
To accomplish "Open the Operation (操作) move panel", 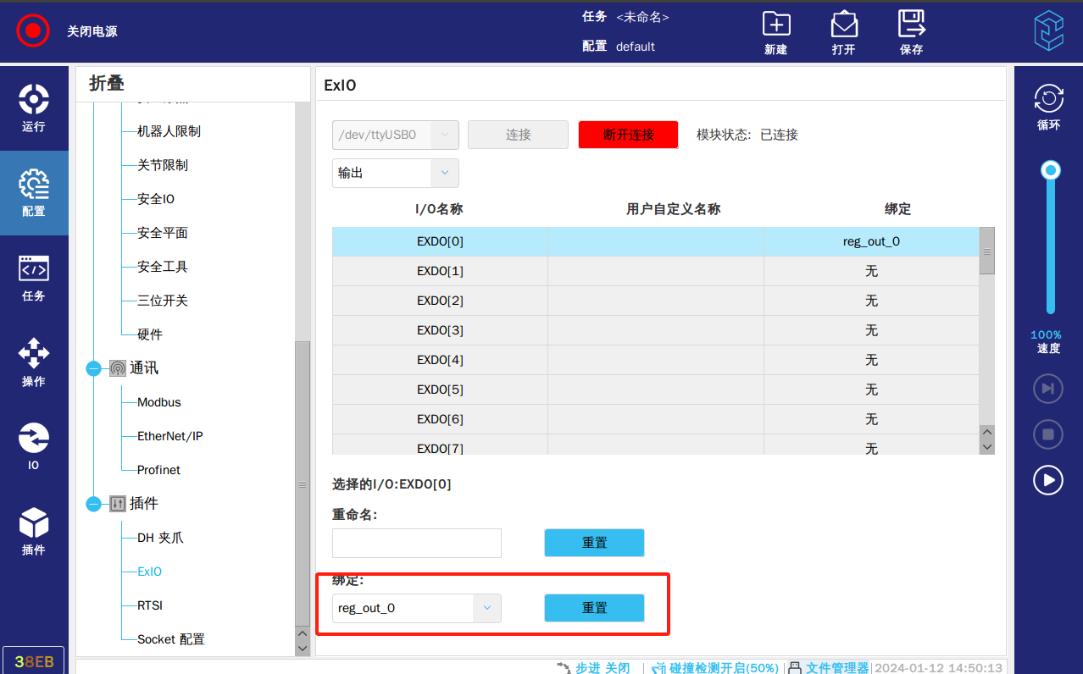I will (x=33, y=362).
